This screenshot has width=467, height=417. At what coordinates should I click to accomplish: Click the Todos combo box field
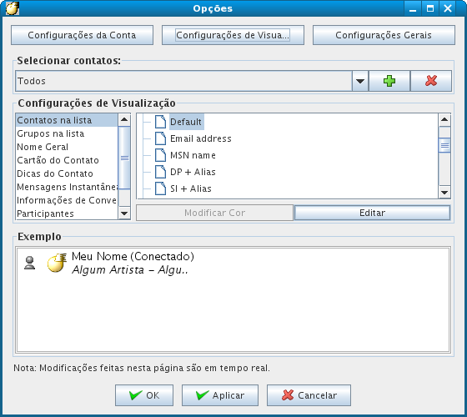(x=183, y=81)
